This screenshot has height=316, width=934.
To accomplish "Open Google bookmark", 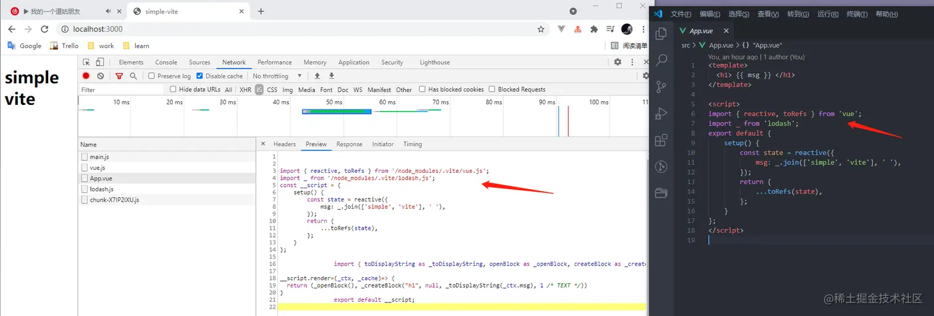I will [24, 46].
